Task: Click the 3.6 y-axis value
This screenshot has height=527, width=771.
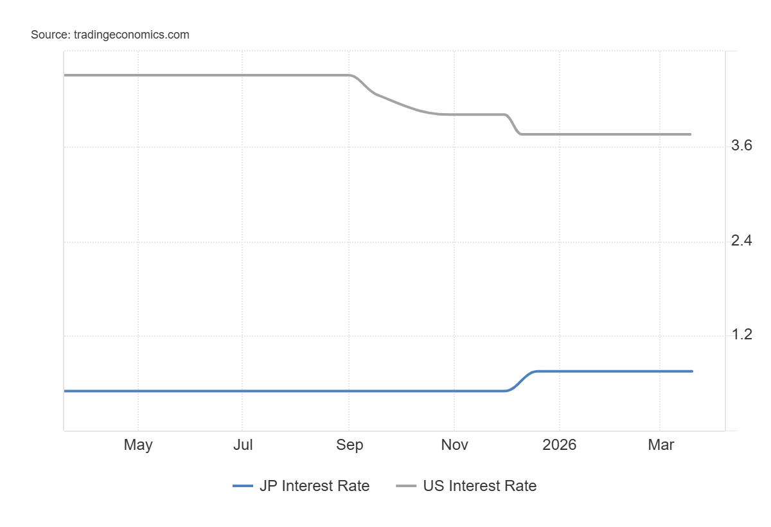Action: 741,147
